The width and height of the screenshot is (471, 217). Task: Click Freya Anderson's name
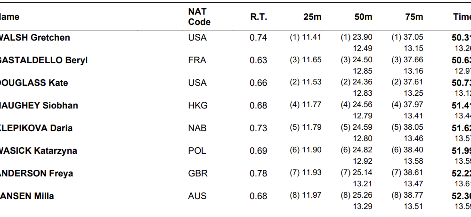[36, 174]
